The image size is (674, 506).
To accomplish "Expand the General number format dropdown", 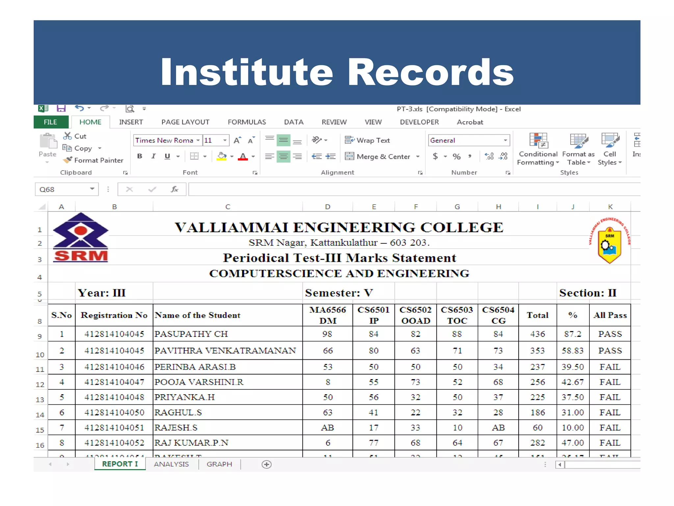I will 505,140.
